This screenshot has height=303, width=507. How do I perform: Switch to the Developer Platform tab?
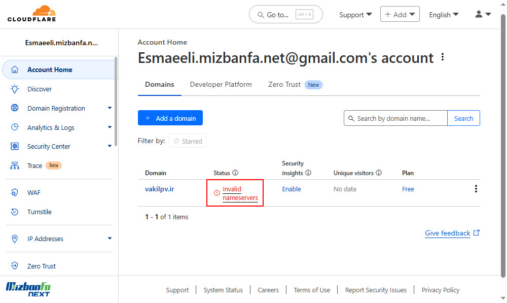point(221,84)
